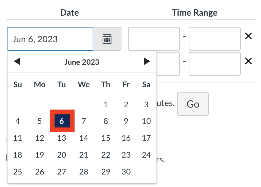261x187 pixels.
Task: Click the first row end time field
Action: [215, 39]
